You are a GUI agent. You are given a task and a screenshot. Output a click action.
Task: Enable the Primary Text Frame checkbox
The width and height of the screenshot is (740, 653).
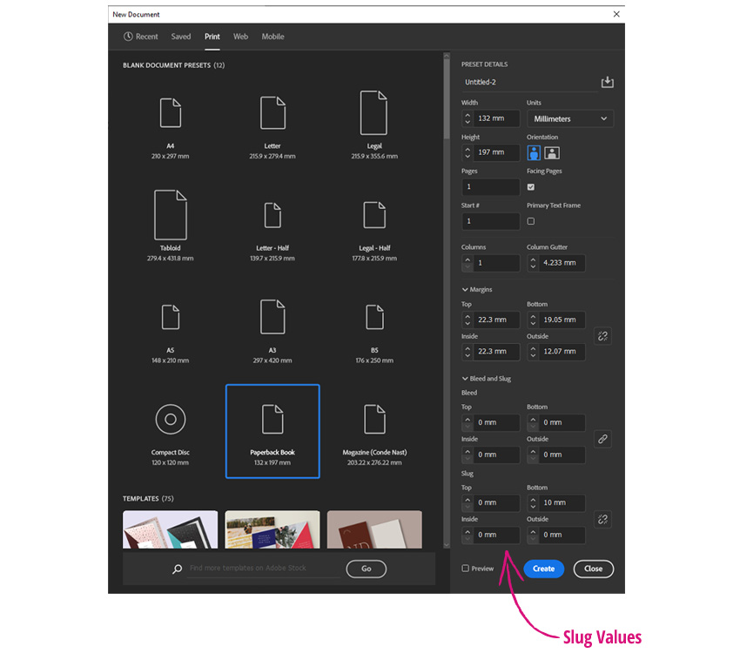click(531, 221)
